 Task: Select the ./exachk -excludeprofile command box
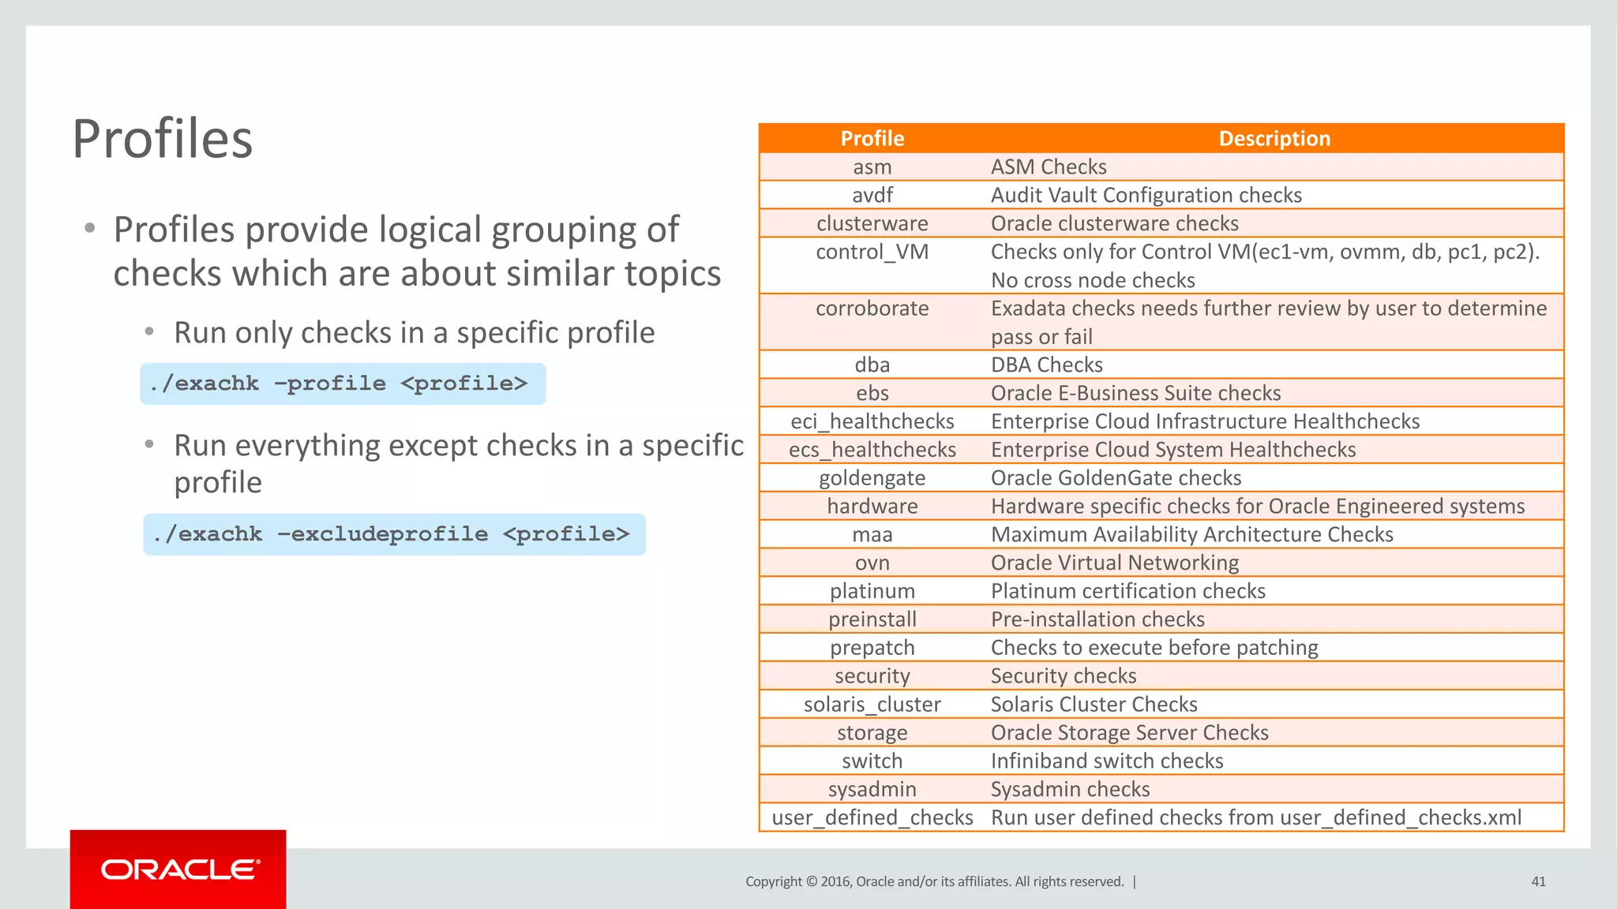(394, 534)
